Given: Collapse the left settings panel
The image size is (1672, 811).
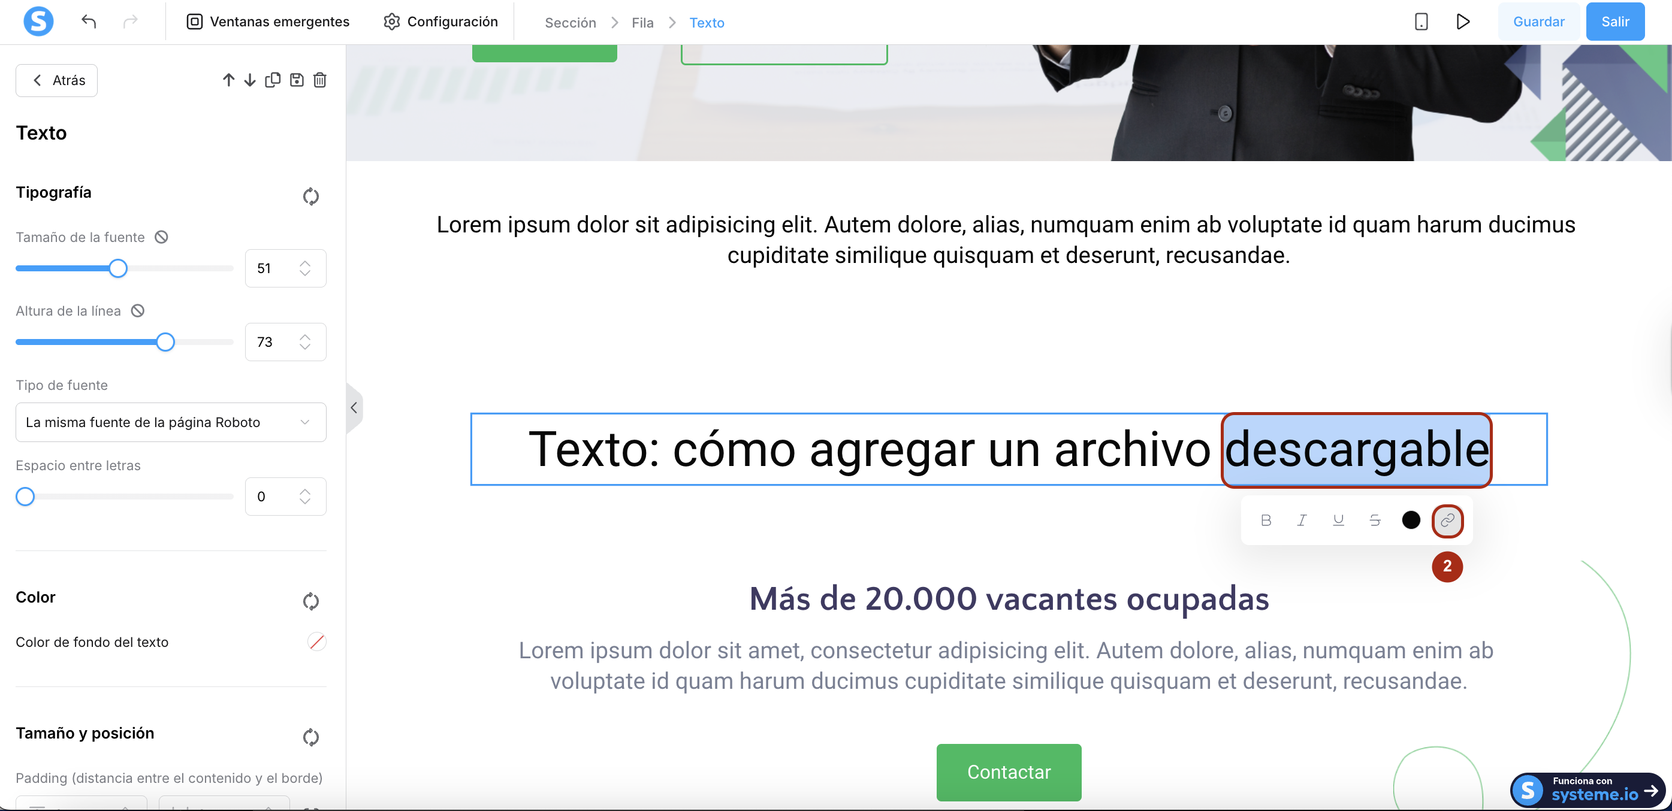Looking at the screenshot, I should click(x=354, y=407).
